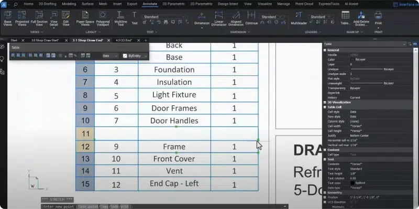
Task: Select the 'Light Fixture' table cell
Action: (x=174, y=95)
